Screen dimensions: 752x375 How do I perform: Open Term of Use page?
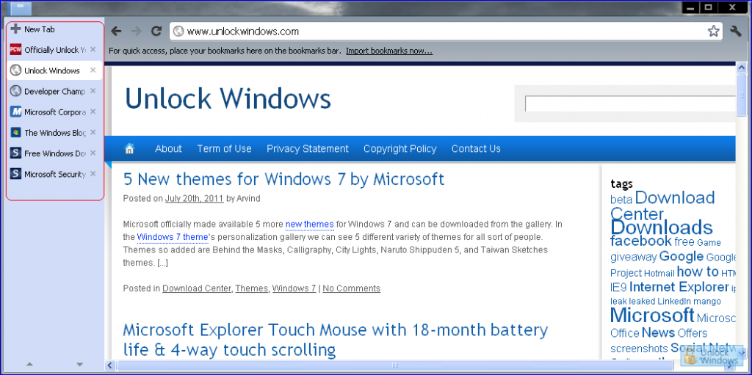click(x=224, y=149)
